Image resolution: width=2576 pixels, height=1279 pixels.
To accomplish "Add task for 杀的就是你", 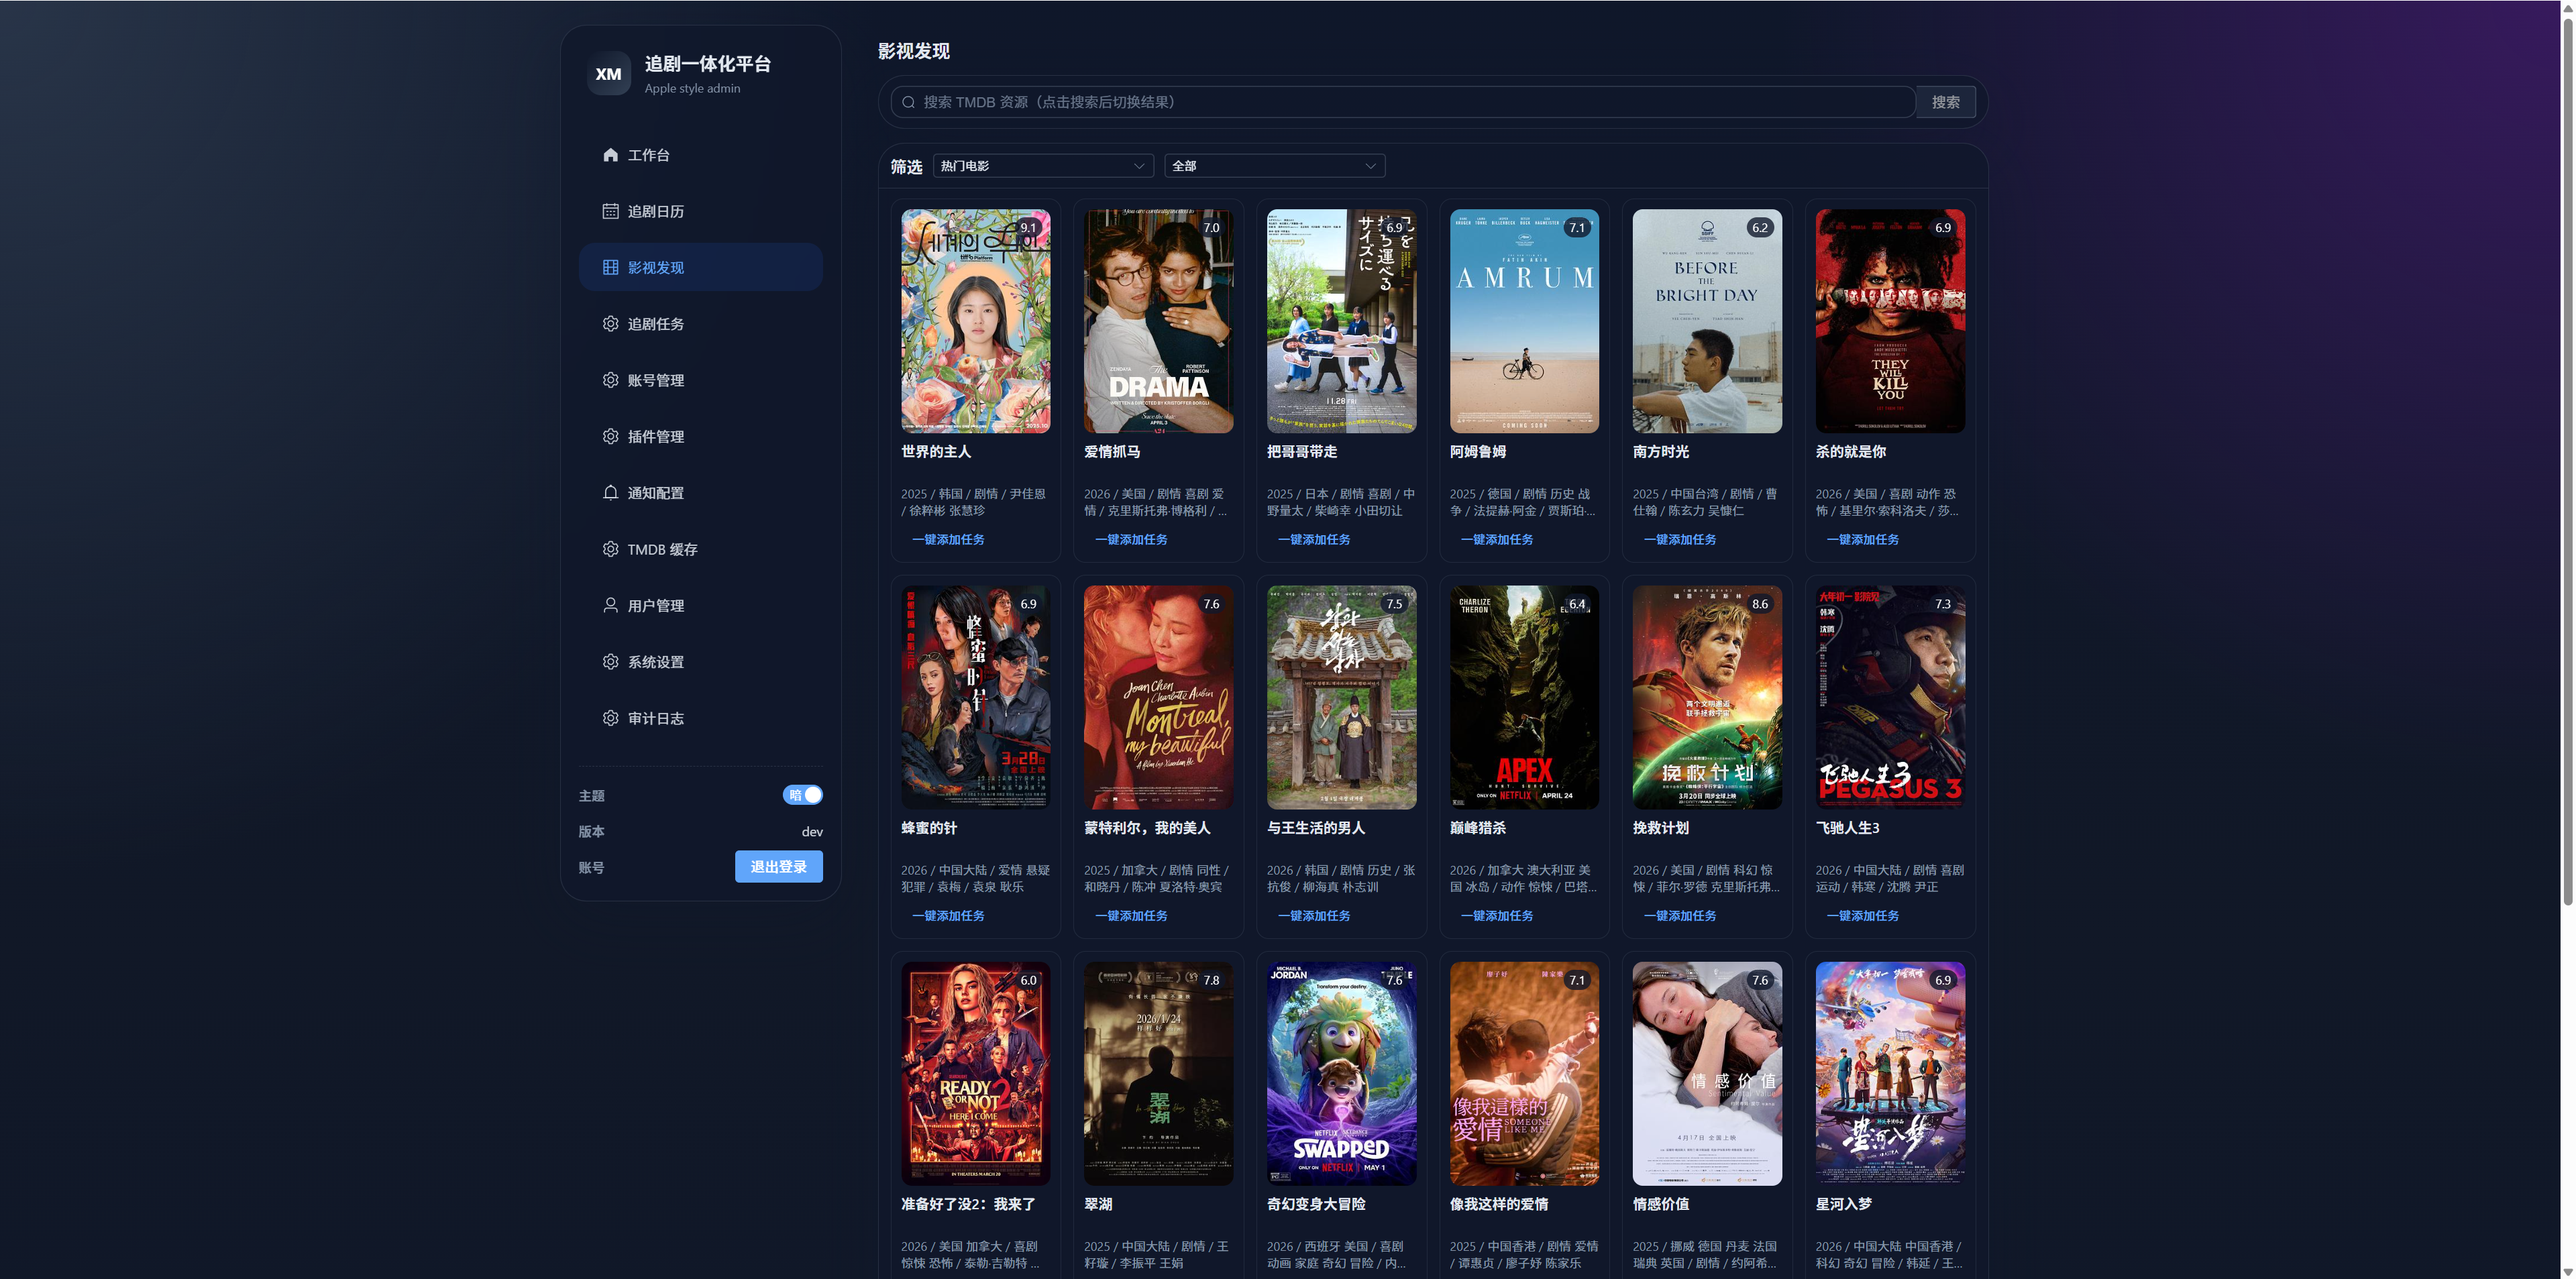I will tap(1862, 540).
